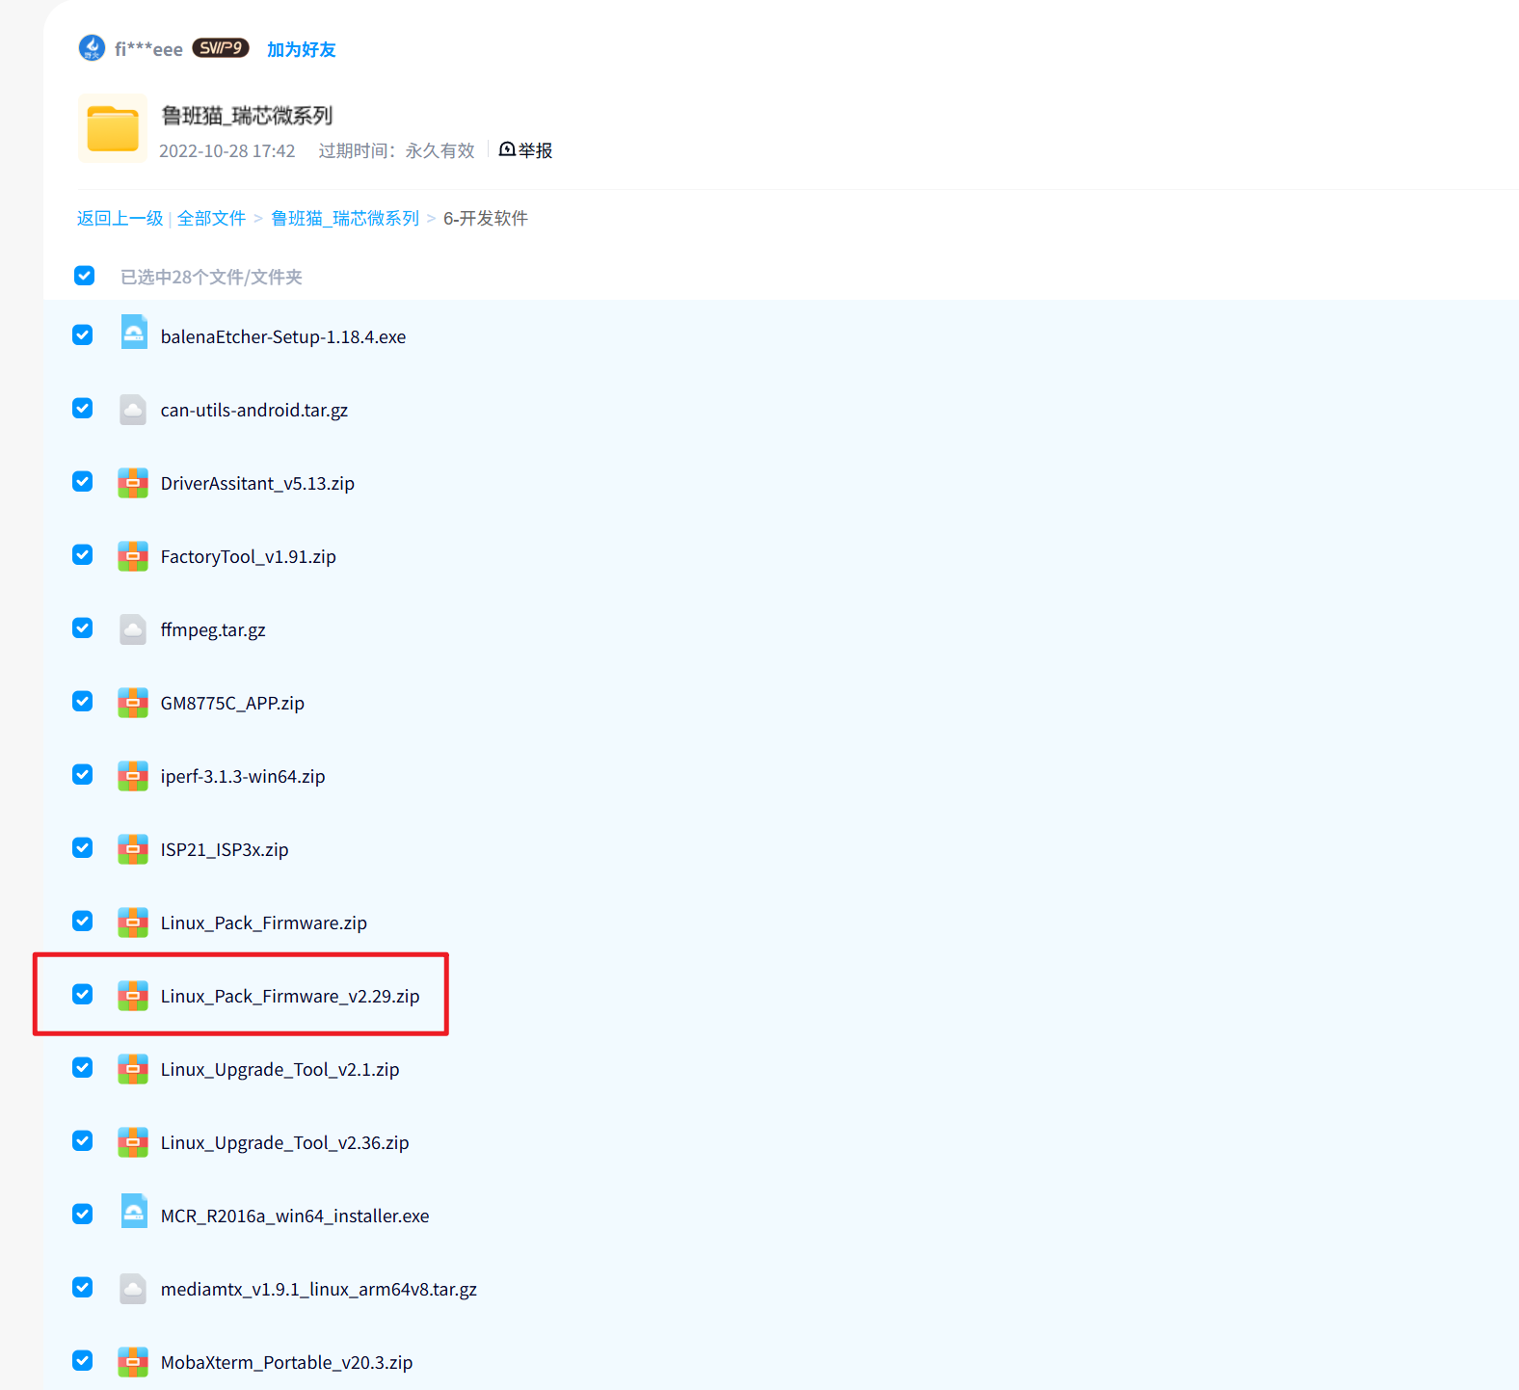This screenshot has height=1390, width=1519.
Task: Open mediamtx_v1.9.1_linux_arm64v8.tar.gz file name
Action: [319, 1289]
